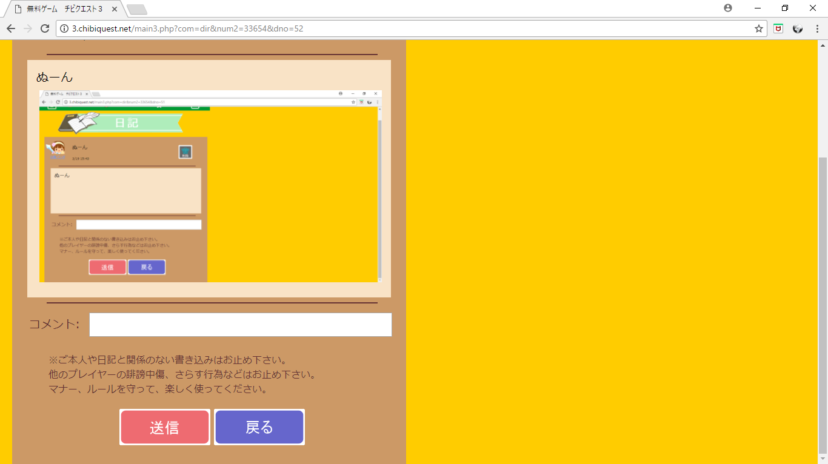Open a new browser tab
828x464 pixels.
tap(137, 9)
